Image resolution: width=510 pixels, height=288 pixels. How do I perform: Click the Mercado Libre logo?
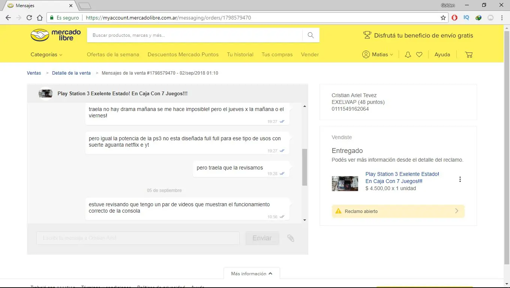(x=55, y=35)
